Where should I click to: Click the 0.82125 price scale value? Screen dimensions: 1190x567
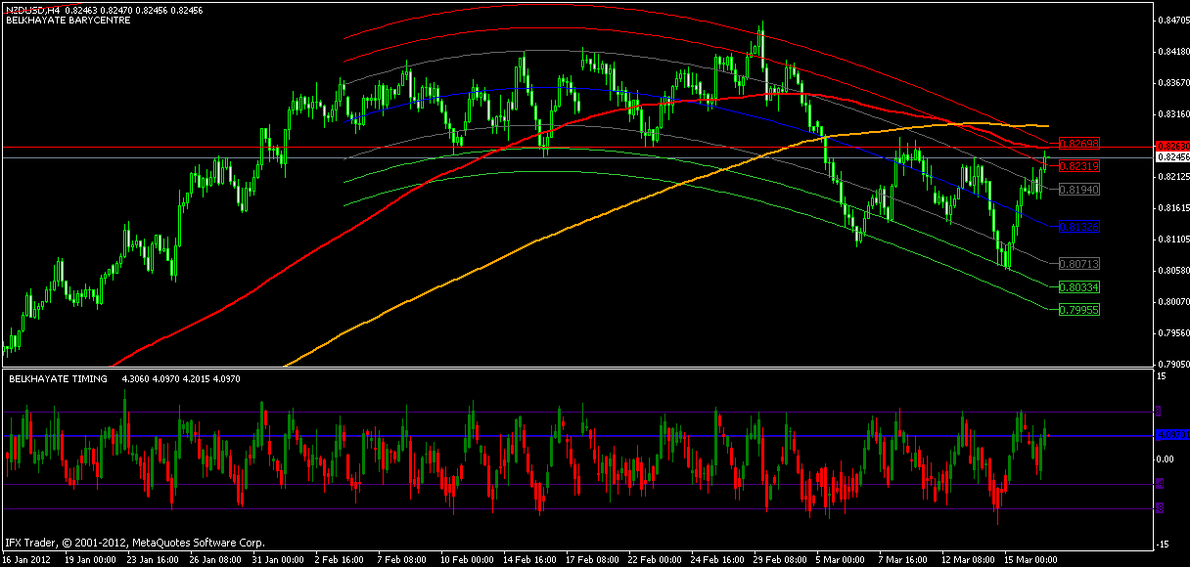click(x=1173, y=177)
